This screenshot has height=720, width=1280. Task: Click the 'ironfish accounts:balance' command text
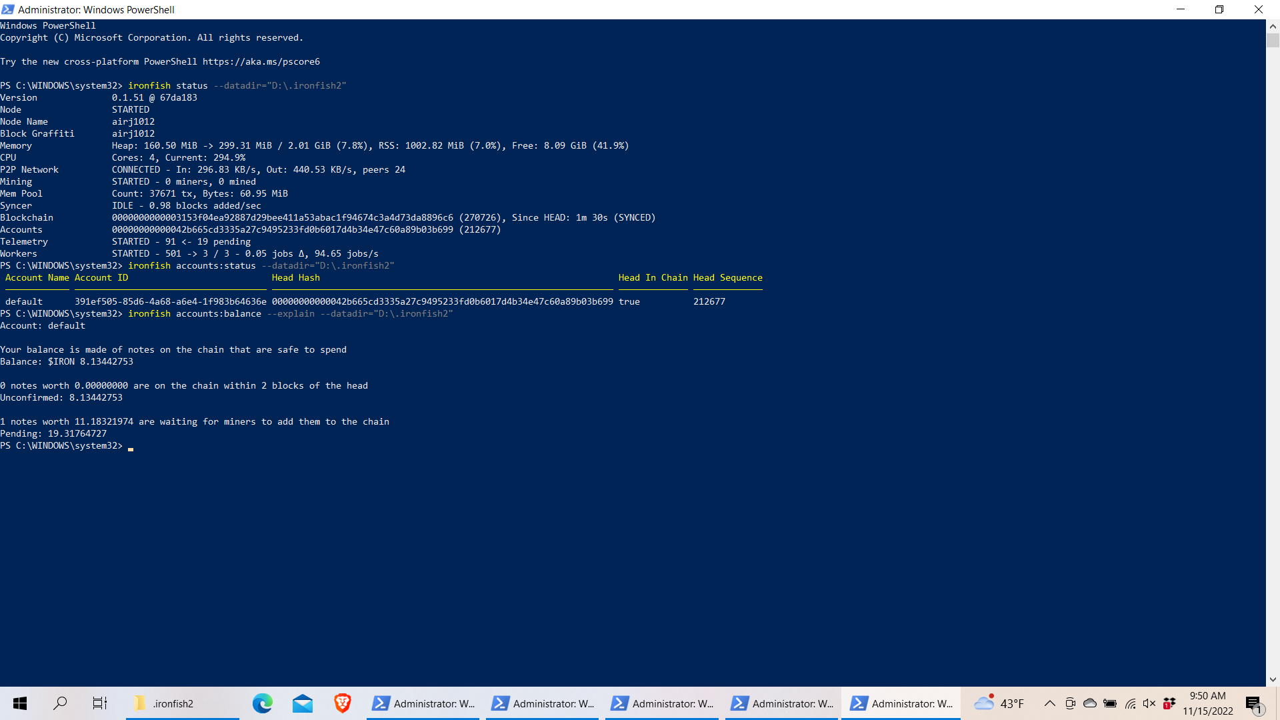195,314
